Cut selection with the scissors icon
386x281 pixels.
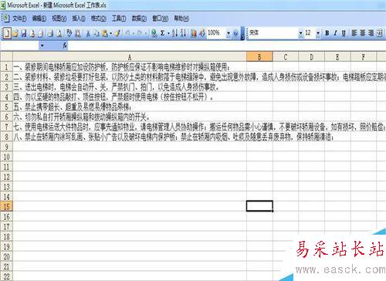point(88,33)
